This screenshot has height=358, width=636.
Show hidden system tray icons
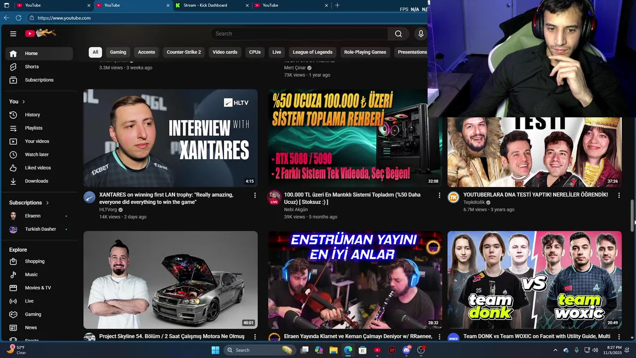click(x=555, y=350)
